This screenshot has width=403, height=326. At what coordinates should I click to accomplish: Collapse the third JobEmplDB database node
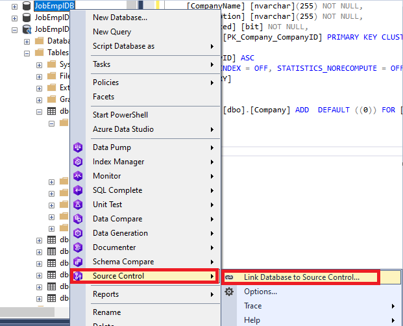click(x=15, y=30)
